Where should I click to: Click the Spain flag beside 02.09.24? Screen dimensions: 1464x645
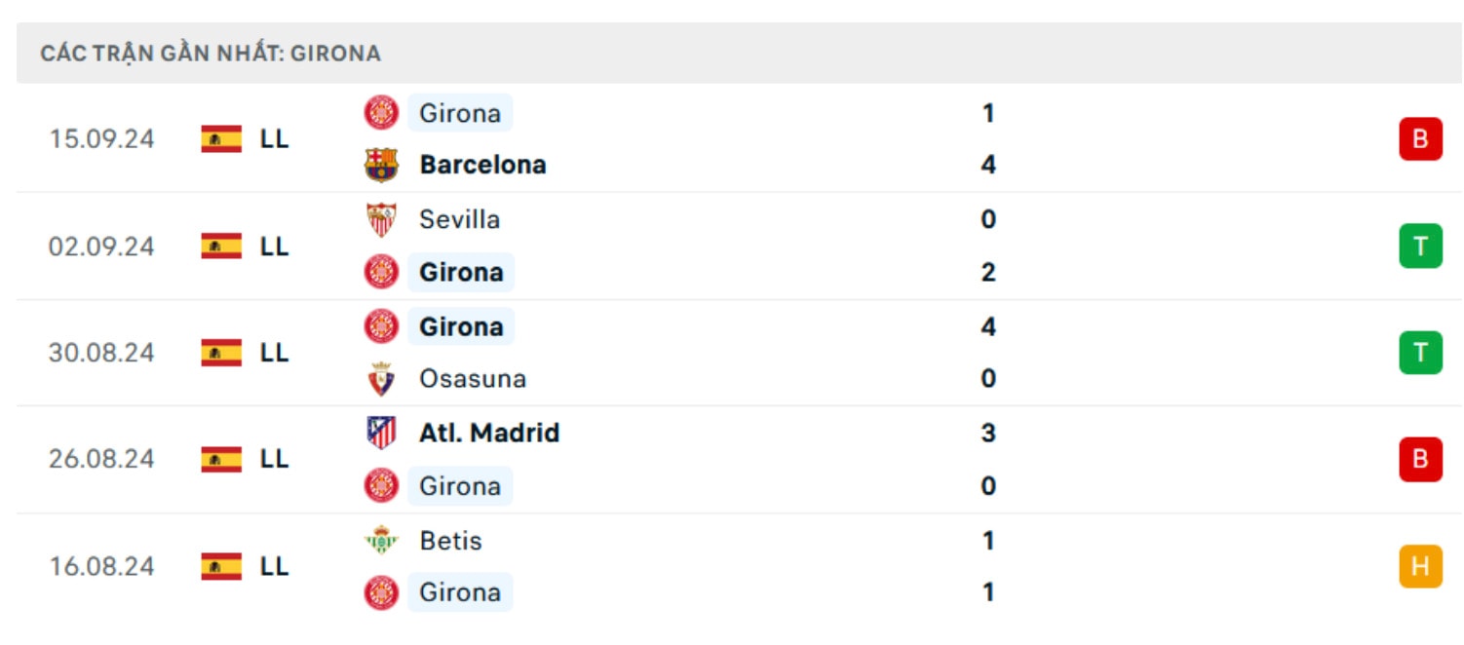click(x=221, y=246)
